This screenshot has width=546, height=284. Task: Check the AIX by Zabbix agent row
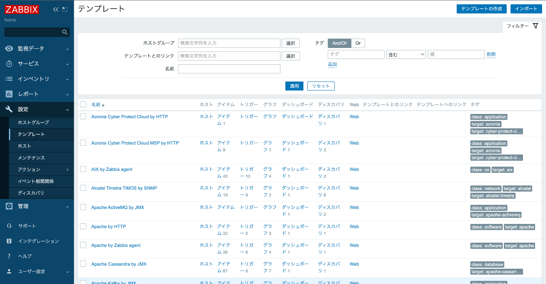point(83,169)
